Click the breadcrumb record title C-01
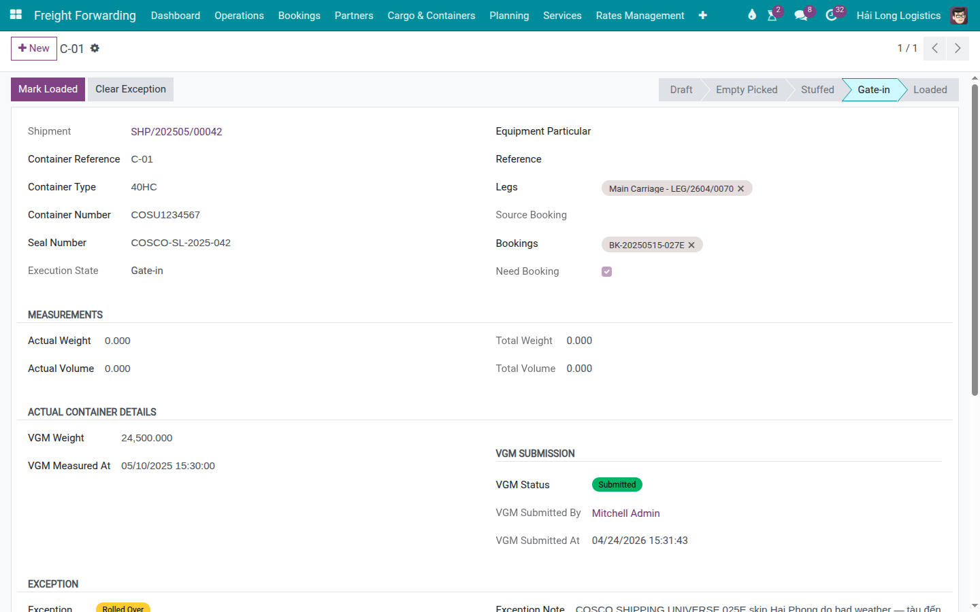980x612 pixels. [72, 49]
